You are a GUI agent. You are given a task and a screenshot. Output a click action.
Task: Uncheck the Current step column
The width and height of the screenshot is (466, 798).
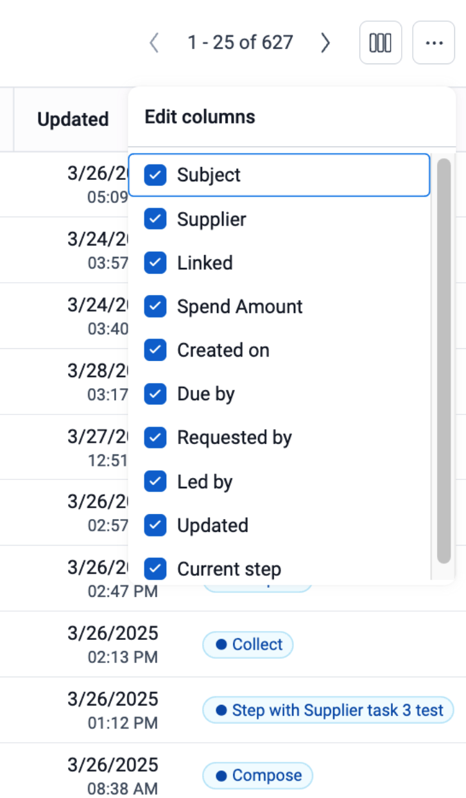click(x=155, y=569)
